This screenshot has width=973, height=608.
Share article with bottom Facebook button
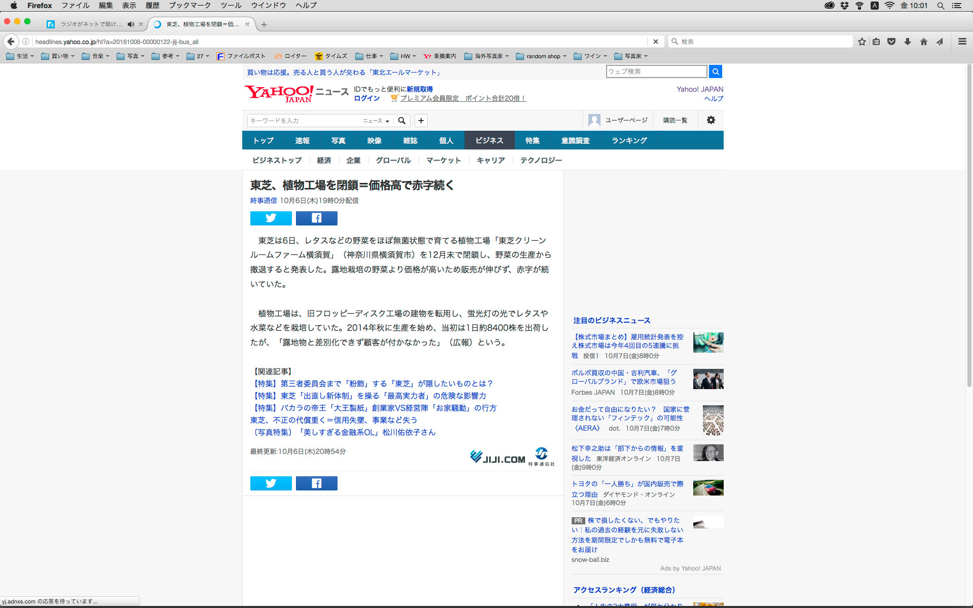[316, 483]
